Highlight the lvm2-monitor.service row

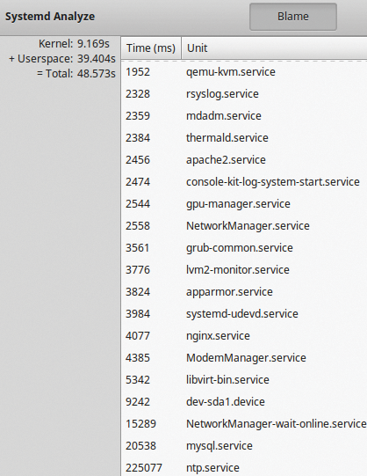click(244, 270)
